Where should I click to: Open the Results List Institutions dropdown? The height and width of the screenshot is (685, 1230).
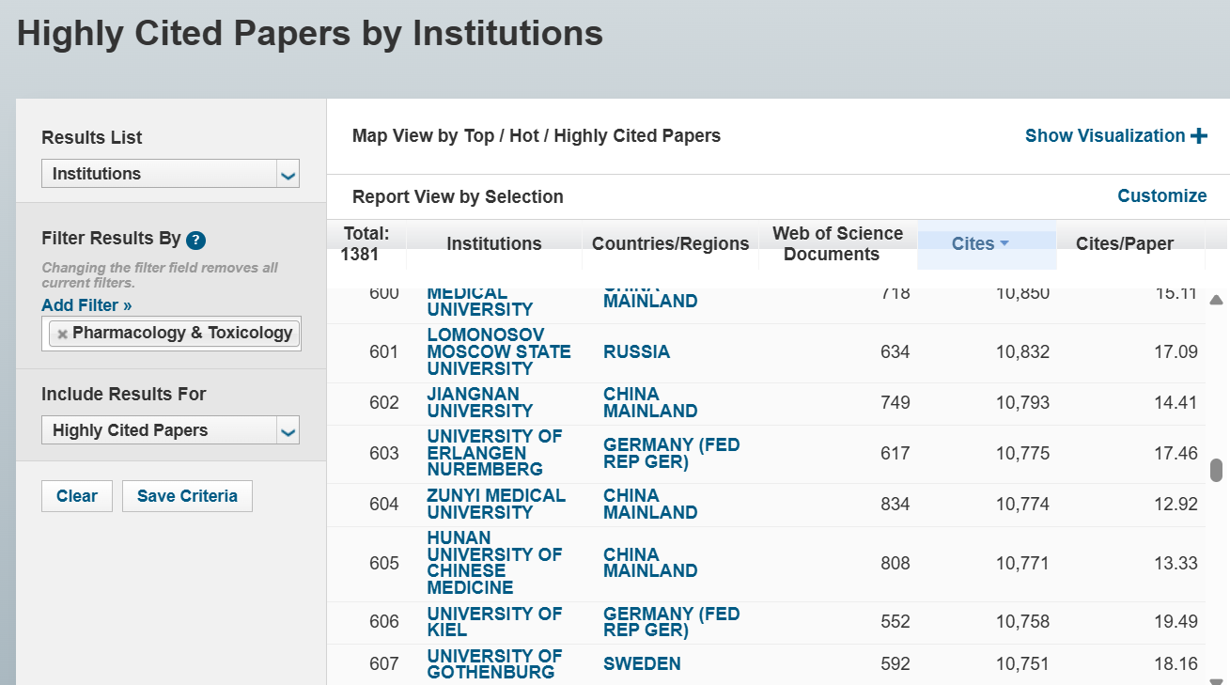tap(170, 174)
